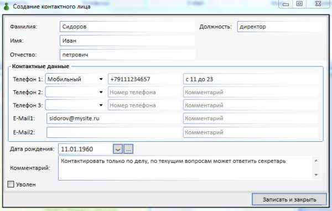Viewport: 332px width, 211px height.
Task: Click the empty E-Mail2 address field
Action: (x=114, y=132)
